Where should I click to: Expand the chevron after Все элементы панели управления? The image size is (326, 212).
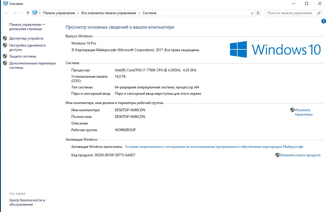pos(139,13)
